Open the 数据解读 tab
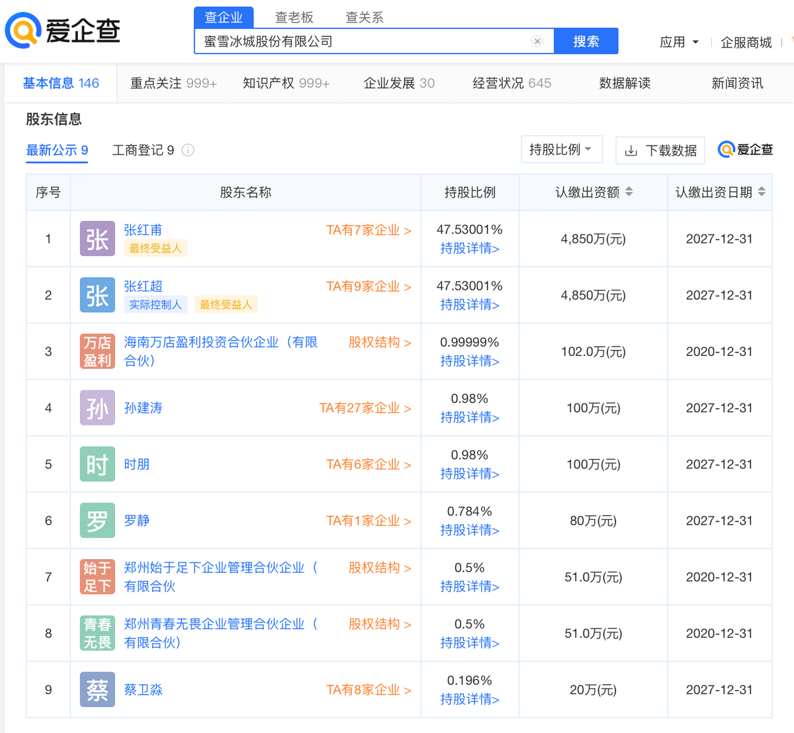 (x=625, y=83)
